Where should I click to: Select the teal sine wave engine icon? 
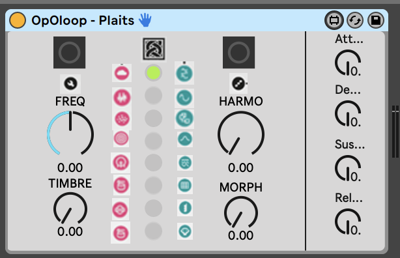point(184,98)
